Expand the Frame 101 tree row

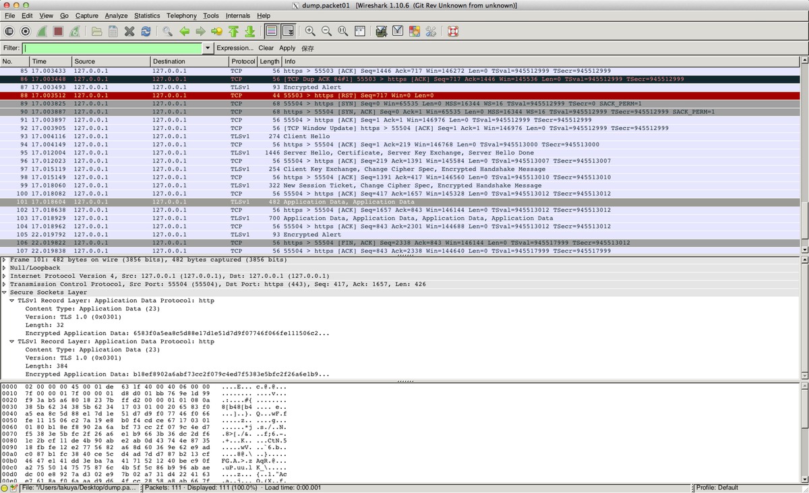[x=5, y=260]
